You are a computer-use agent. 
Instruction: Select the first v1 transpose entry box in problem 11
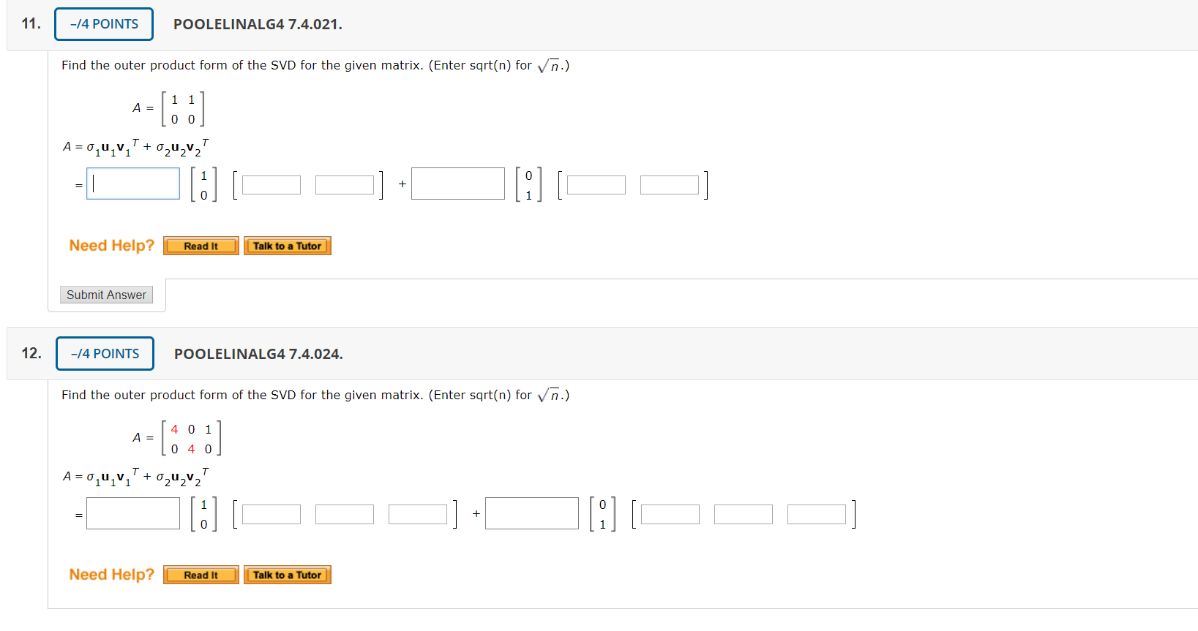pos(270,184)
